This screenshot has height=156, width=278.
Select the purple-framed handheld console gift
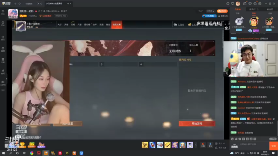[x=190, y=145]
